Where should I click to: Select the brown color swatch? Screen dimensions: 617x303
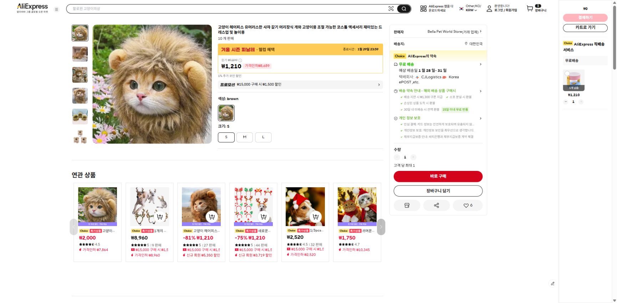coord(226,113)
